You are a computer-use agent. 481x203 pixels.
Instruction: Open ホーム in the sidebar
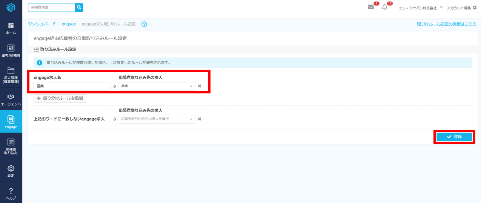(x=11, y=29)
